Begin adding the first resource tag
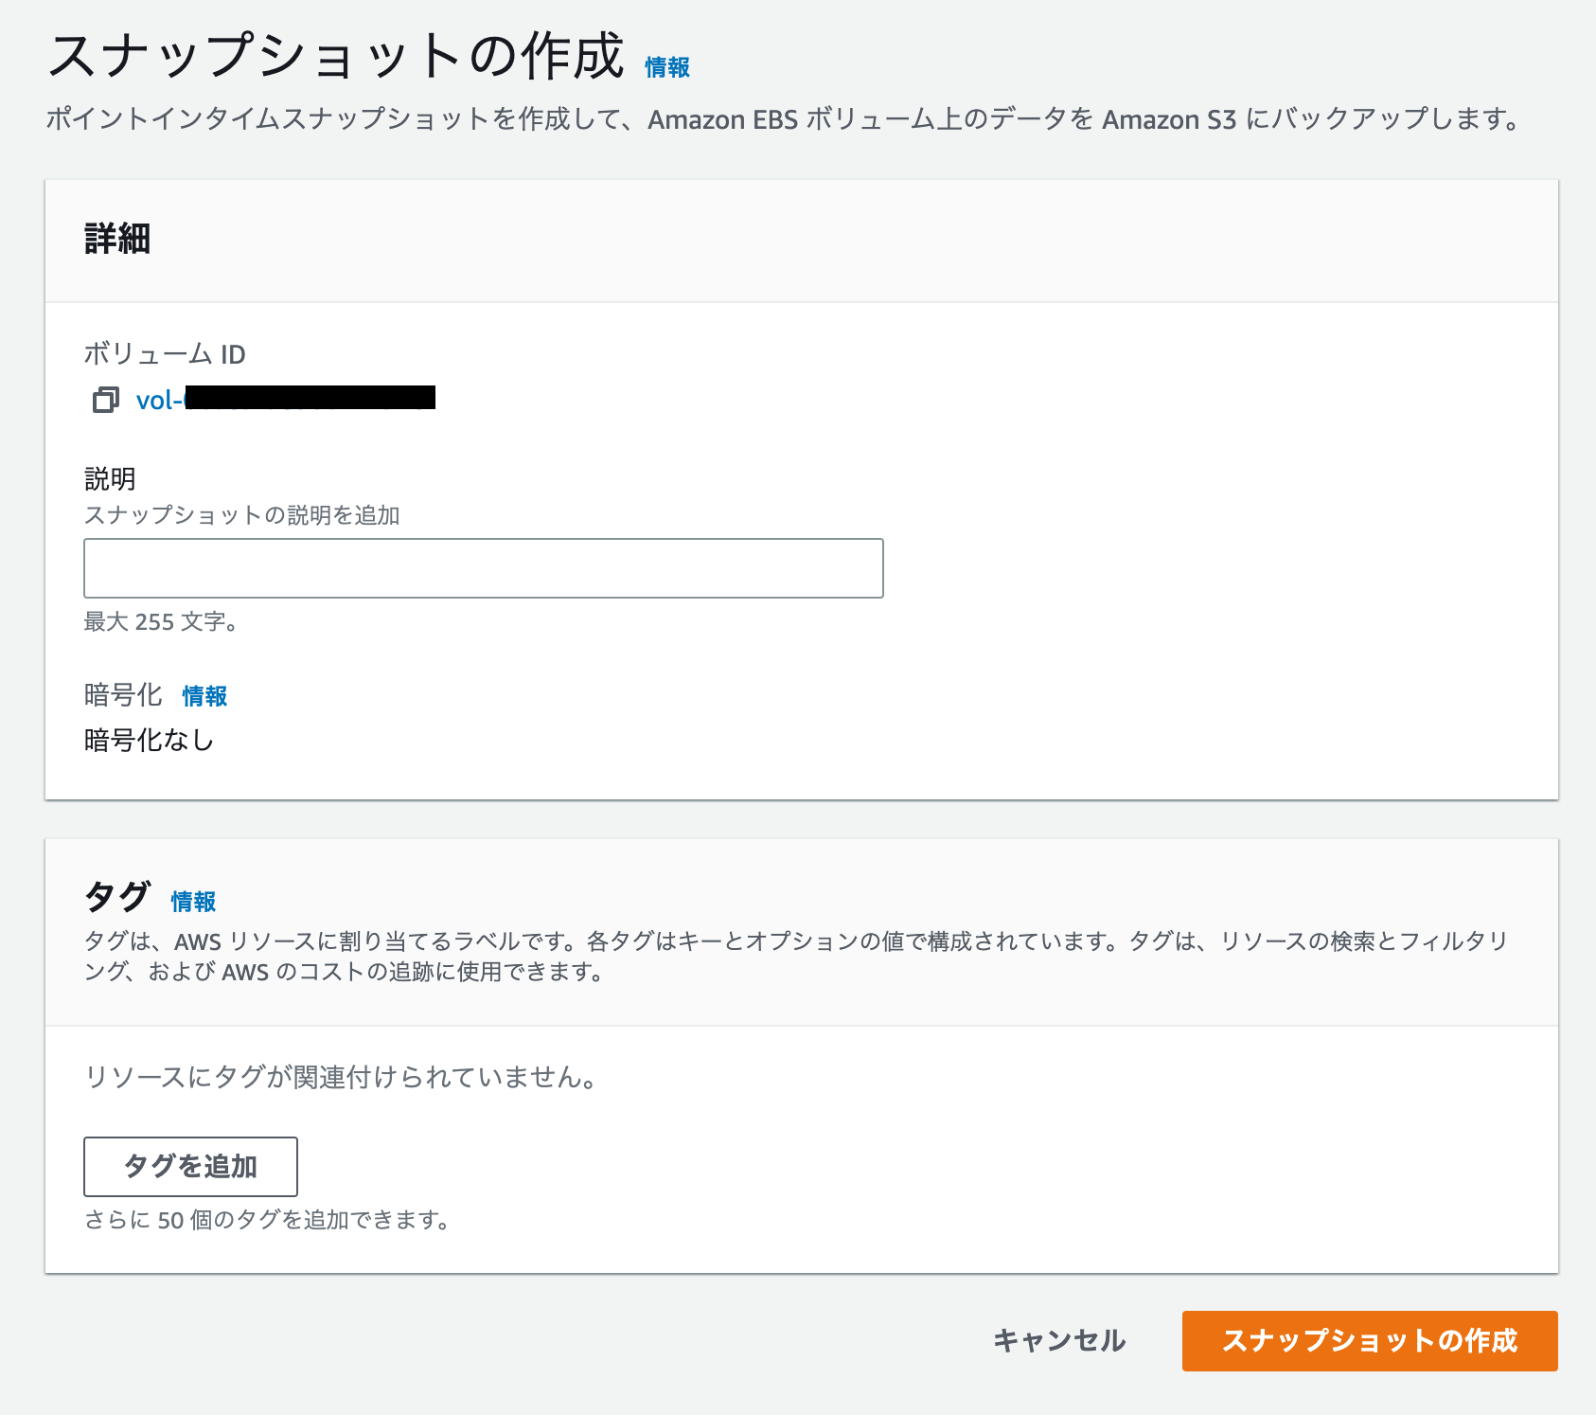The image size is (1596, 1415). (189, 1166)
